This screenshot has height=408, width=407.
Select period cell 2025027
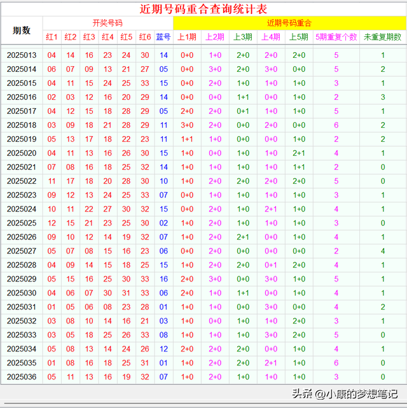pos(22,251)
